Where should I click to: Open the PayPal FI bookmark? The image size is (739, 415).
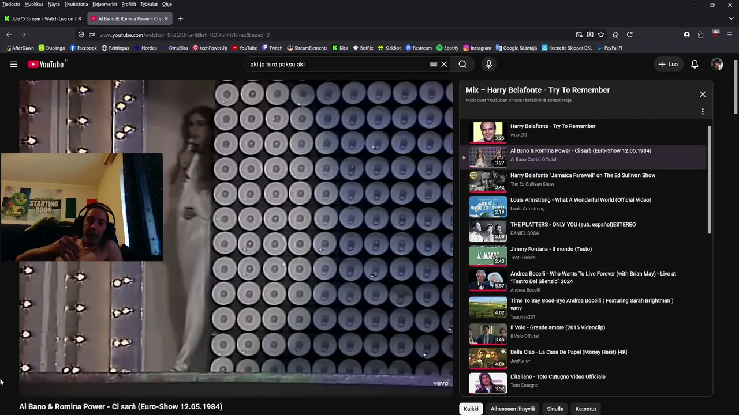609,48
